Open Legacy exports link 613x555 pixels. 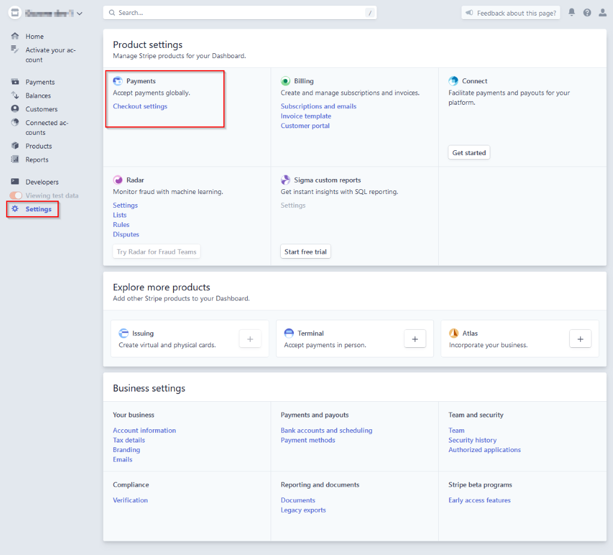click(x=303, y=509)
